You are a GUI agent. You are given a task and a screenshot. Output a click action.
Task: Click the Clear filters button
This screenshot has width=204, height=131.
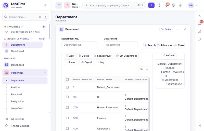pyautogui.click(x=179, y=45)
